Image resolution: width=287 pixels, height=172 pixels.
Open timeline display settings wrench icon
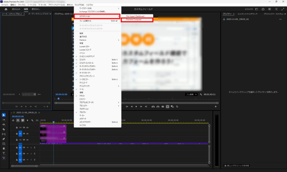pos(32,120)
